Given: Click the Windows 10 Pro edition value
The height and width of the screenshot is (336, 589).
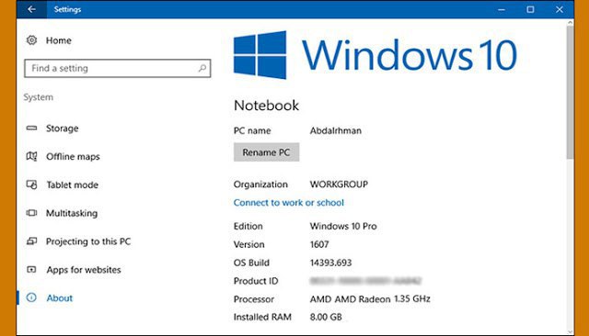Looking at the screenshot, I should [x=343, y=226].
